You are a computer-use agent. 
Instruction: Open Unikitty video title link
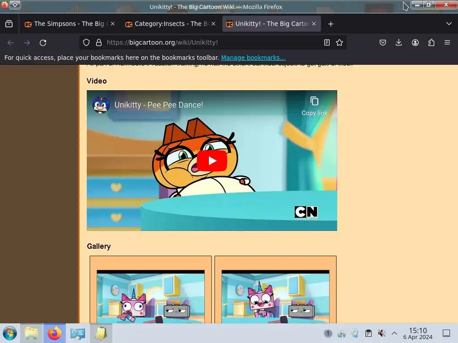click(x=159, y=105)
